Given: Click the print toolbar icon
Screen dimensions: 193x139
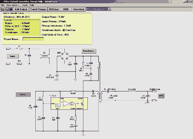Looking at the screenshot, I should [7, 9].
